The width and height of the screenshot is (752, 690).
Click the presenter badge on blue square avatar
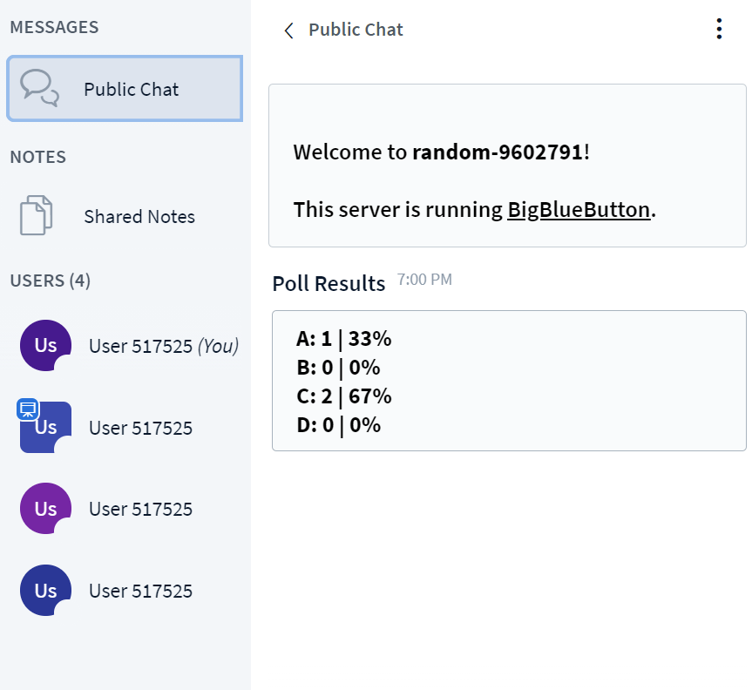[x=28, y=409]
